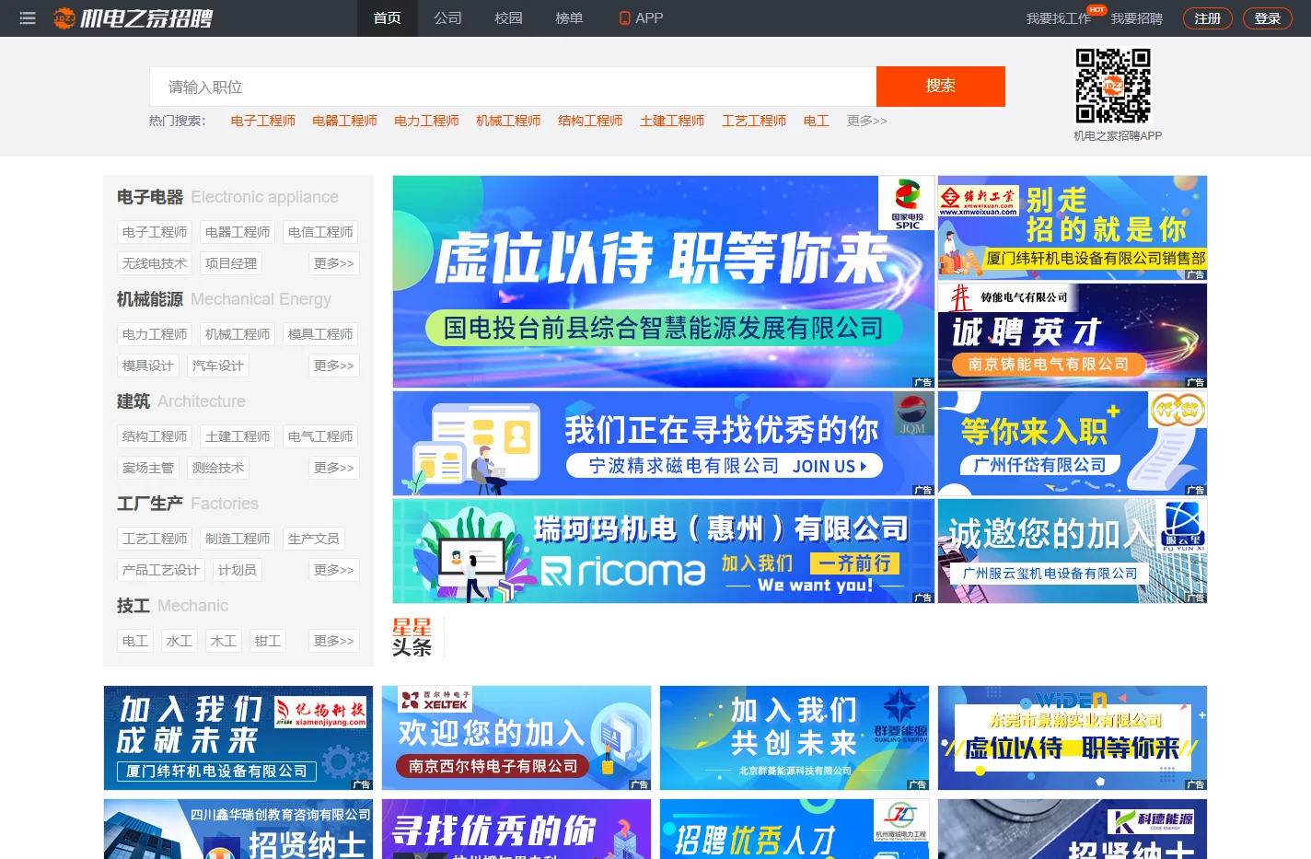This screenshot has height=859, width=1311.
Task: Switch to the 公司 tab
Action: [448, 18]
